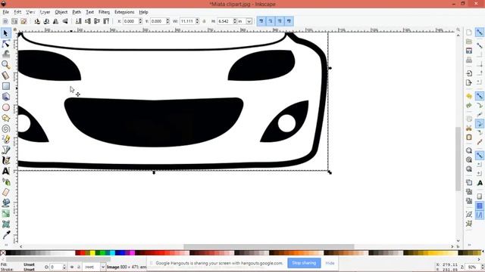
Task: Toggle current layer visibility eye
Action: tap(72, 267)
